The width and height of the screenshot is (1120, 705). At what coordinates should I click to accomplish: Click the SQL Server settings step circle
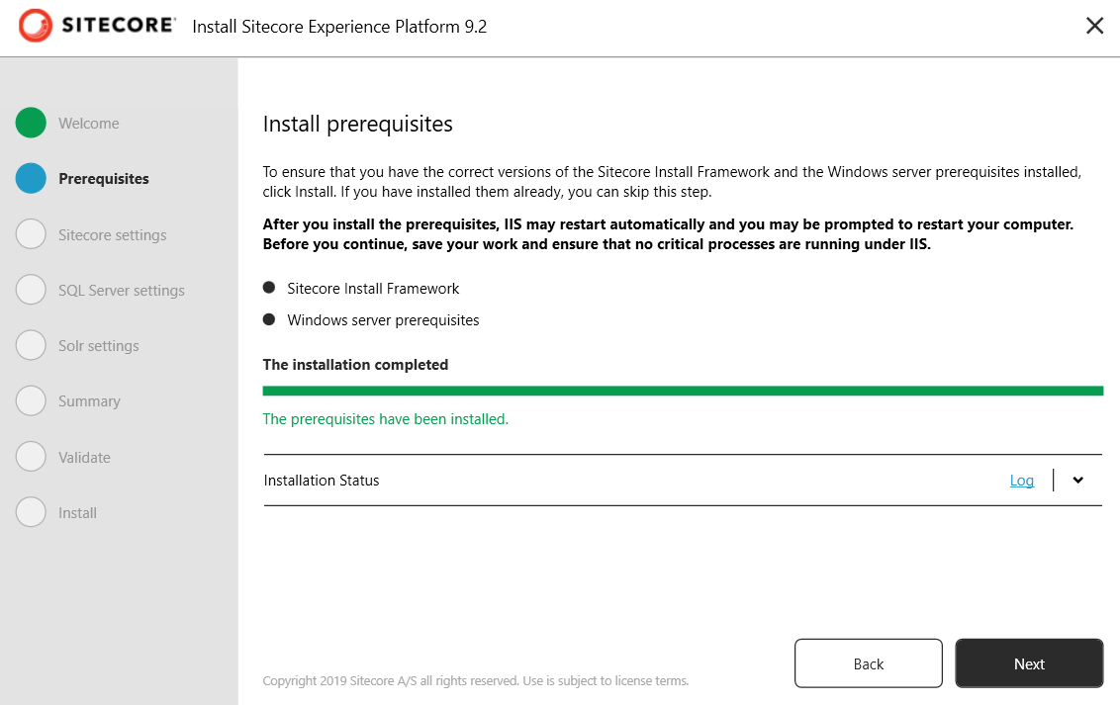pos(31,290)
